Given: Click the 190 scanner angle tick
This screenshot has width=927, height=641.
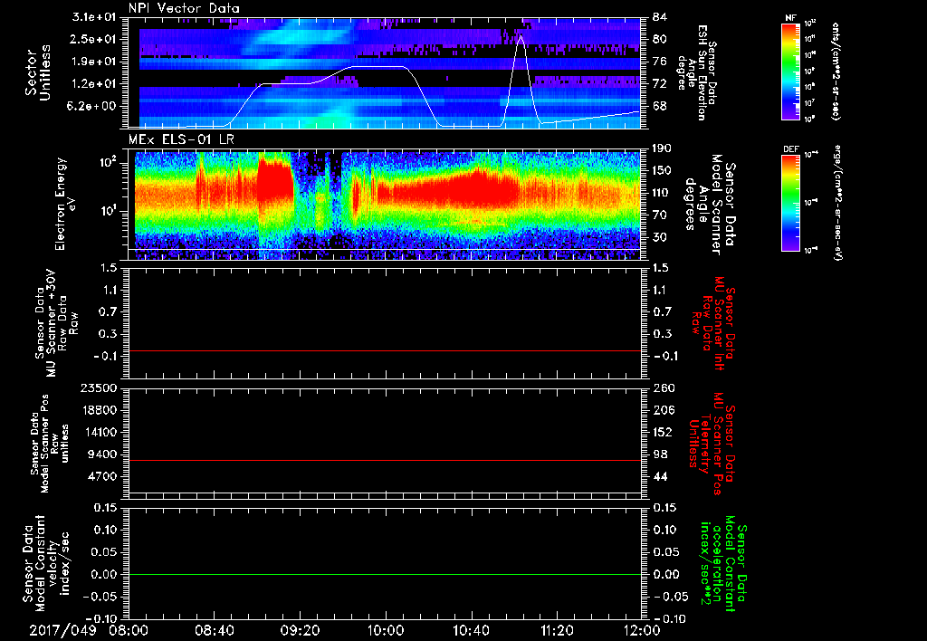Looking at the screenshot, I should [x=662, y=148].
